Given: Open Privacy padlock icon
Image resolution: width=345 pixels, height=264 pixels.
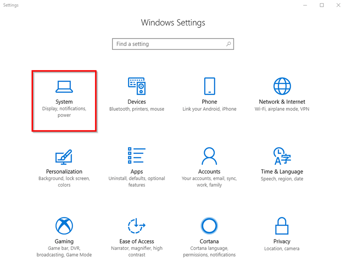Looking at the screenshot, I should pos(282,226).
